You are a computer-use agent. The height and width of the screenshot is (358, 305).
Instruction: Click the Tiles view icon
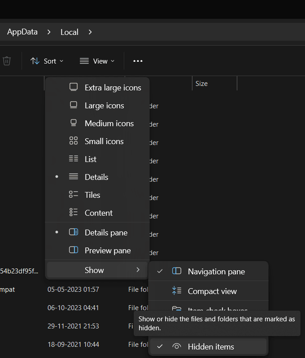tap(73, 194)
